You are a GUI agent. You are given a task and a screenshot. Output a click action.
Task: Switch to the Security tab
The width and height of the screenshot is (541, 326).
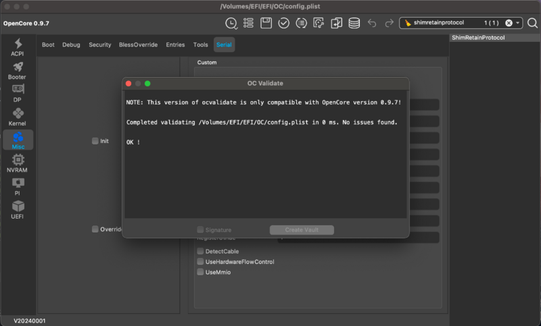99,45
